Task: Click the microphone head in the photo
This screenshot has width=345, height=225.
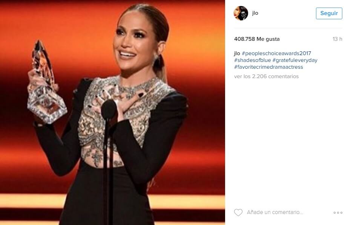Action: [x=109, y=109]
